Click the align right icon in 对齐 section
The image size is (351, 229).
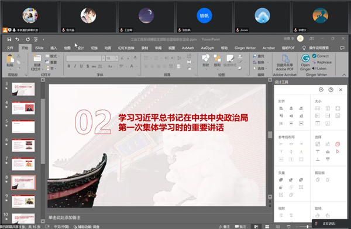(x=301, y=108)
